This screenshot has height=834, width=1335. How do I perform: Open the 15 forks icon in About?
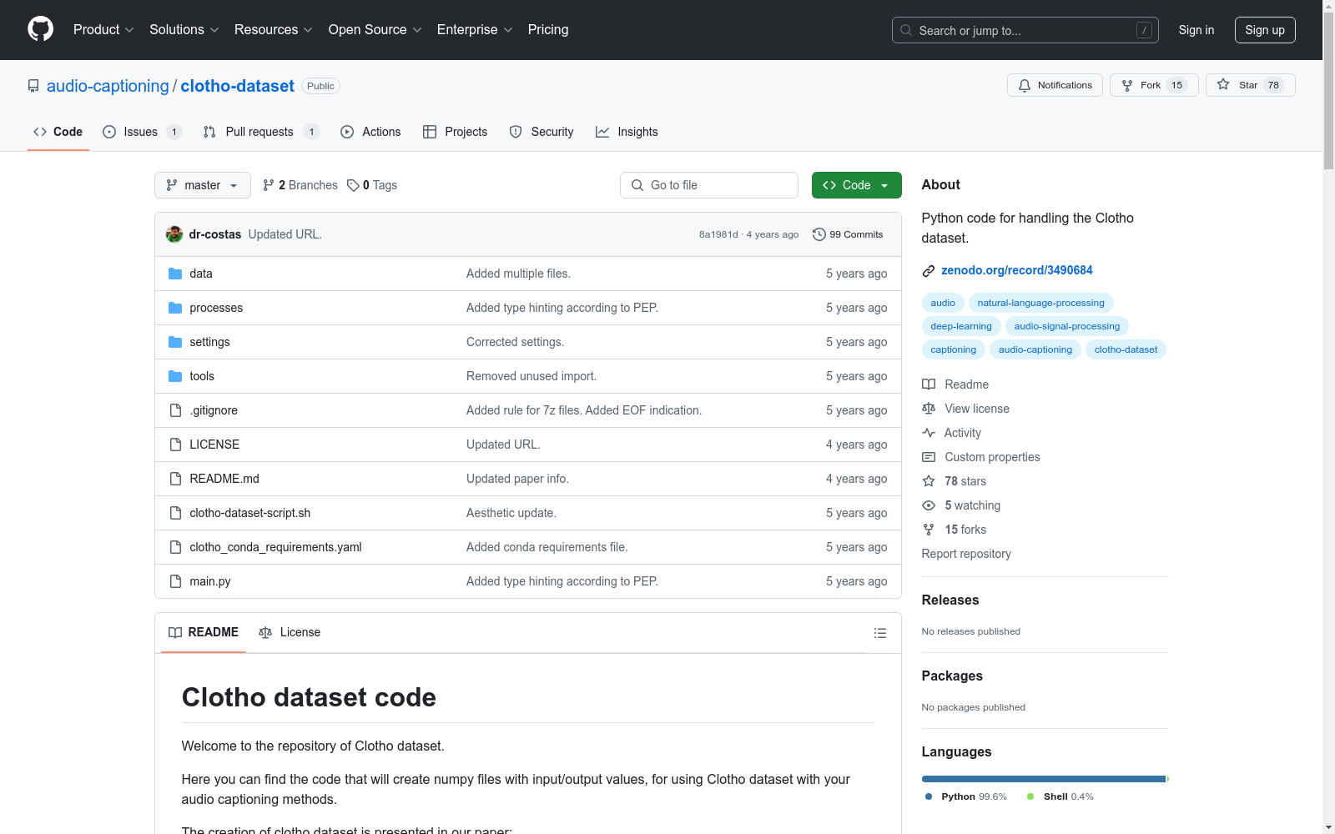tap(929, 530)
